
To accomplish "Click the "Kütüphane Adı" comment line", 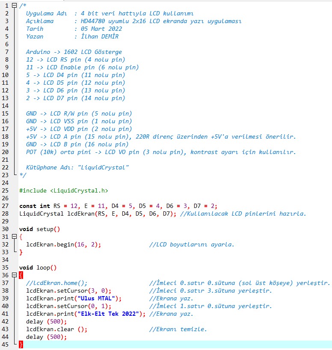I will [x=77, y=167].
